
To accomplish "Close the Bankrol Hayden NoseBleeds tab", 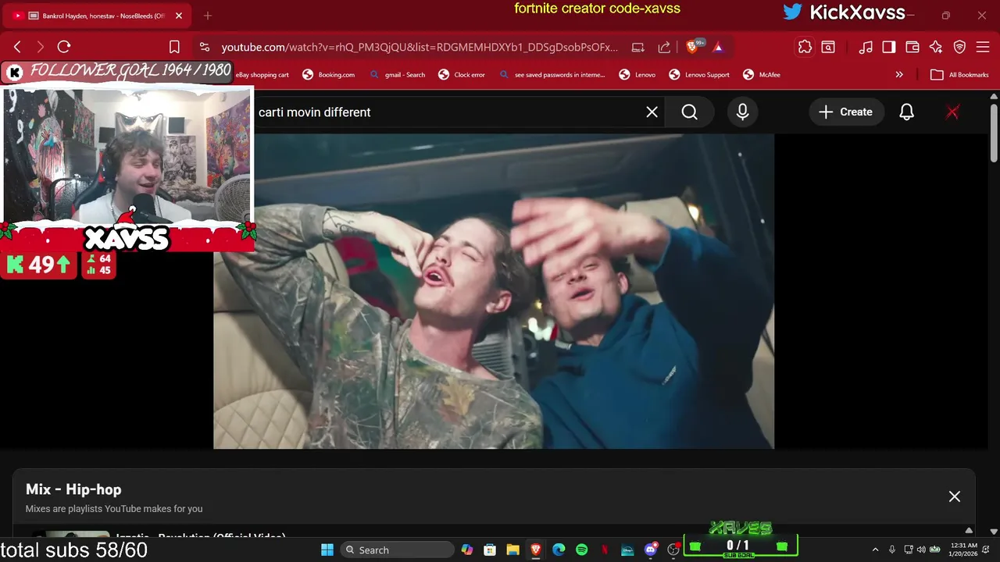I will coord(178,16).
